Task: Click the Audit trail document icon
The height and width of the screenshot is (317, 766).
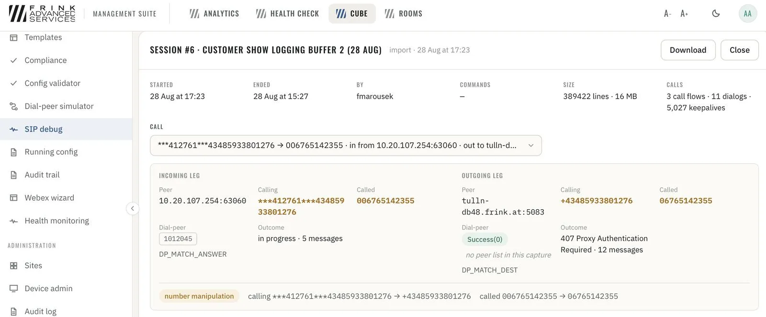Action: pyautogui.click(x=14, y=175)
